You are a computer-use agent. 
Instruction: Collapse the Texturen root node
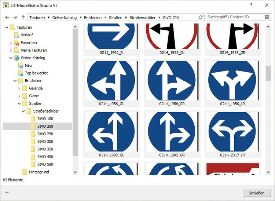[x=7, y=28]
